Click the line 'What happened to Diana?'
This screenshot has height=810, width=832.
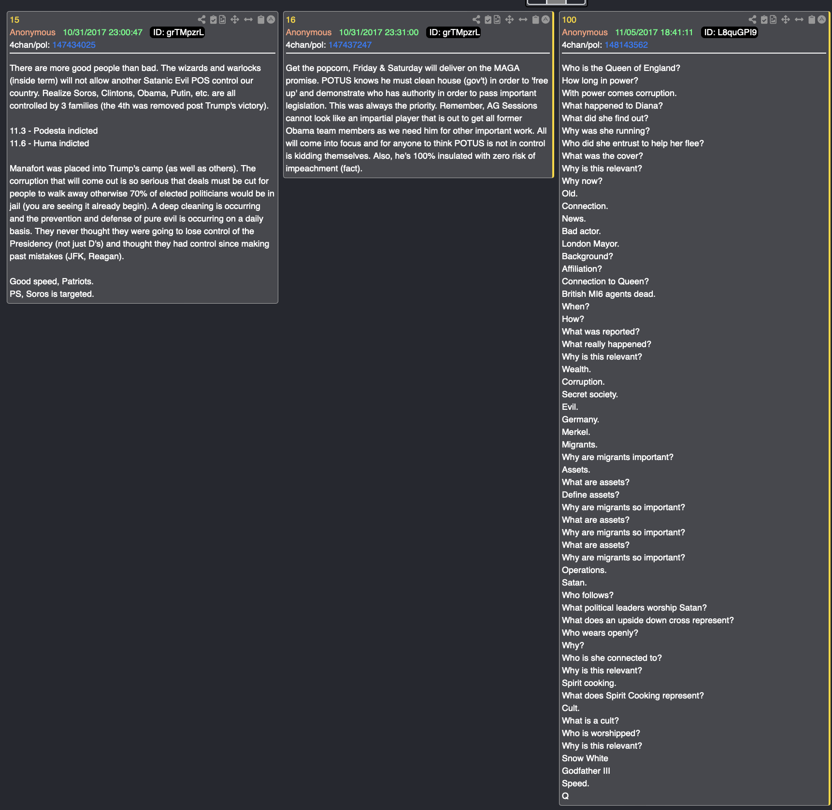[x=612, y=106]
